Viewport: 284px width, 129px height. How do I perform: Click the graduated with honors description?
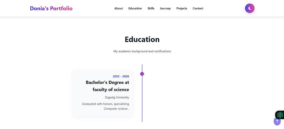coord(105,106)
